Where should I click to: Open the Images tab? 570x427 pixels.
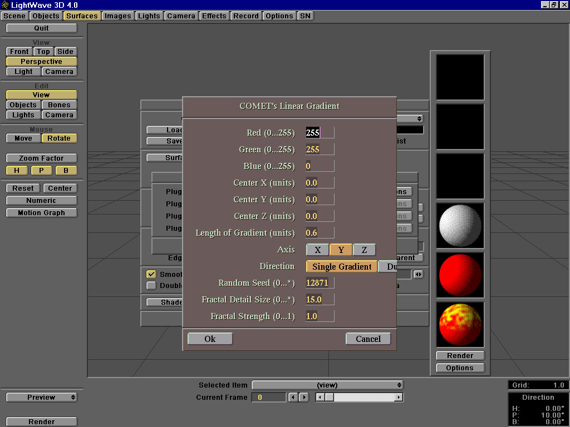coord(117,16)
